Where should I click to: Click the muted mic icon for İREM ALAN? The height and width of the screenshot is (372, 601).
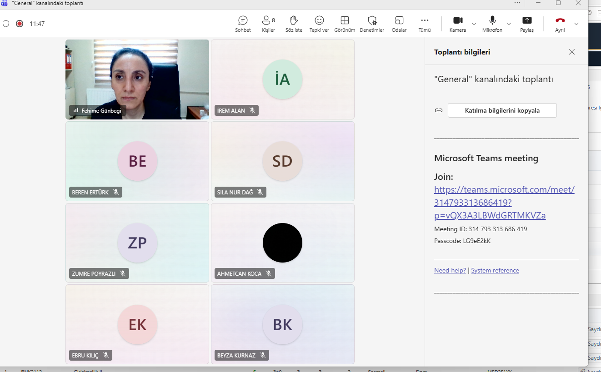click(x=252, y=110)
